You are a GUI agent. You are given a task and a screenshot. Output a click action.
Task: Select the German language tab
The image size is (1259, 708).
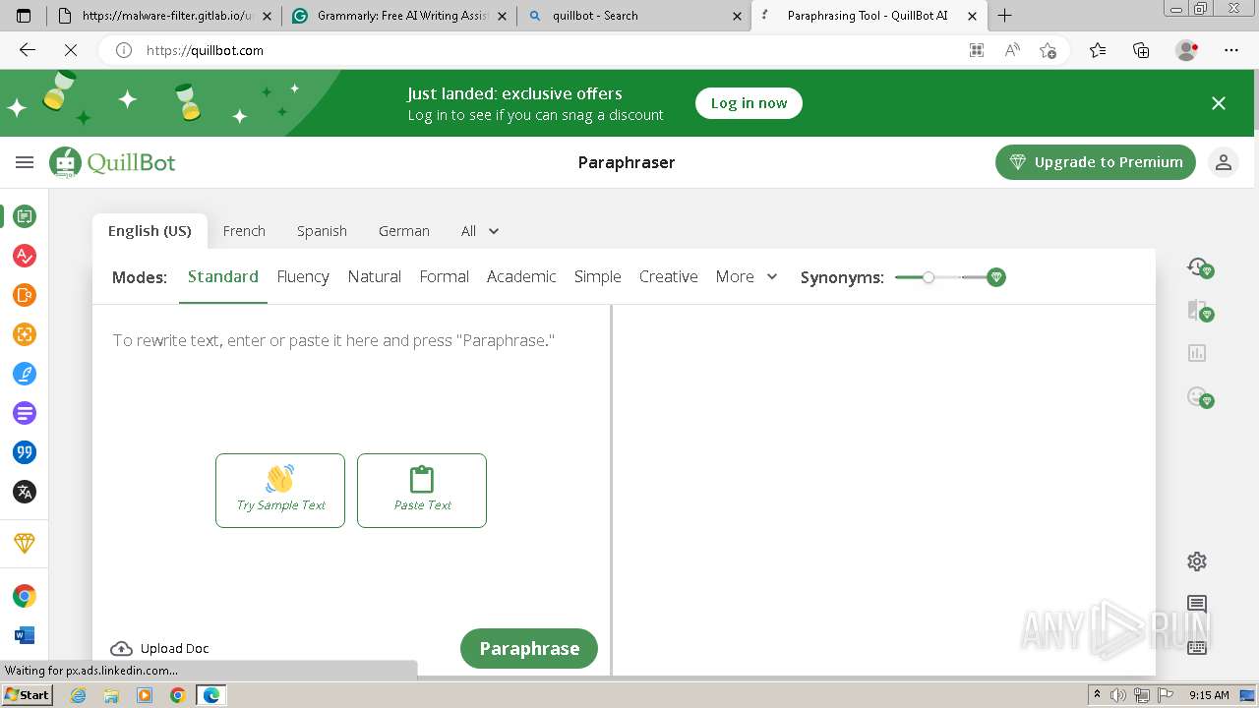[404, 231]
